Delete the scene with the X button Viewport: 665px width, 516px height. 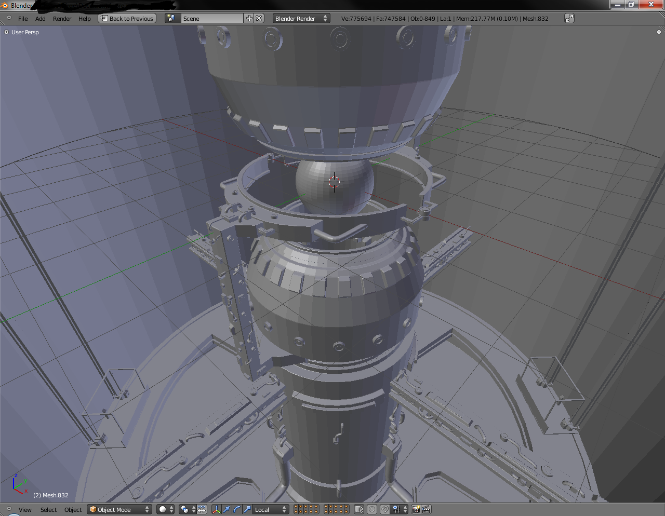click(x=259, y=18)
